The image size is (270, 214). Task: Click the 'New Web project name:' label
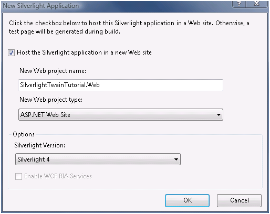53,71
